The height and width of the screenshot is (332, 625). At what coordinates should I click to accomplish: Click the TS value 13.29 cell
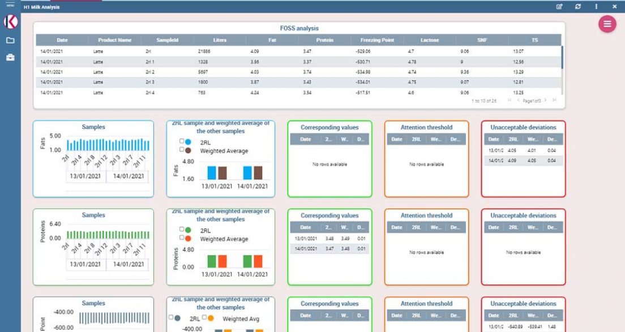(518, 72)
